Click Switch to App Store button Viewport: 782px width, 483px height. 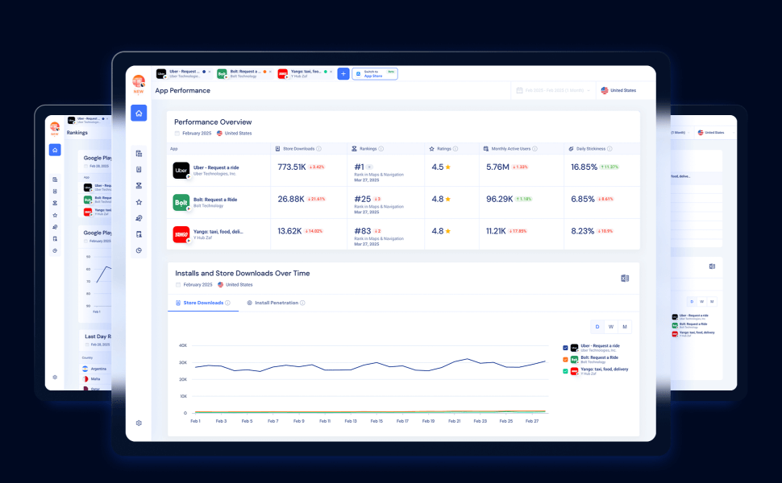[x=375, y=74]
